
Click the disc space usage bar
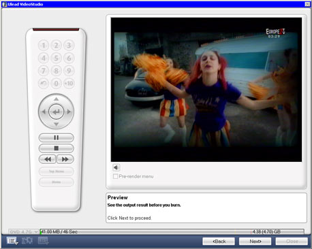pyautogui.click(x=172, y=232)
